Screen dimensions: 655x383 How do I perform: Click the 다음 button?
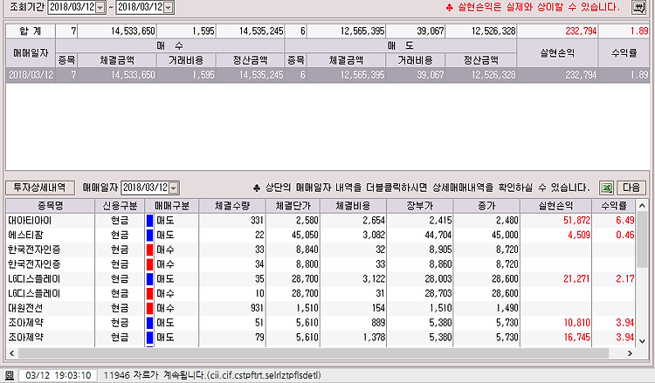pyautogui.click(x=631, y=188)
